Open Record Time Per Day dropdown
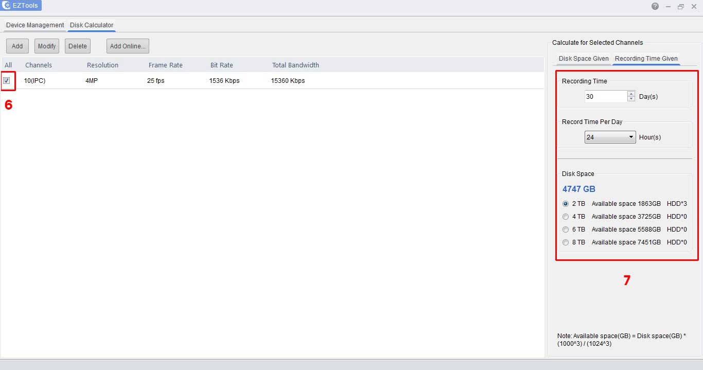The image size is (703, 370). coord(610,137)
